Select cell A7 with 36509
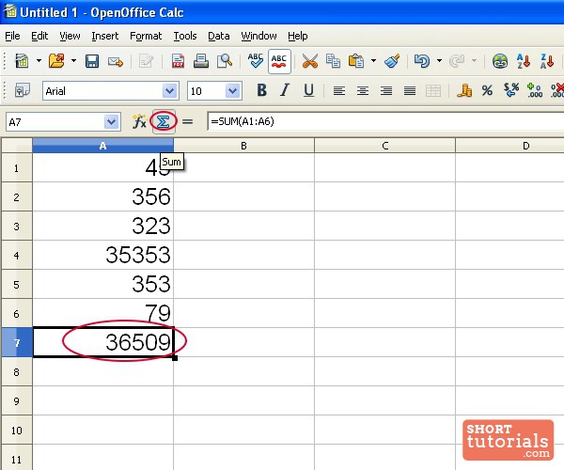 point(103,342)
